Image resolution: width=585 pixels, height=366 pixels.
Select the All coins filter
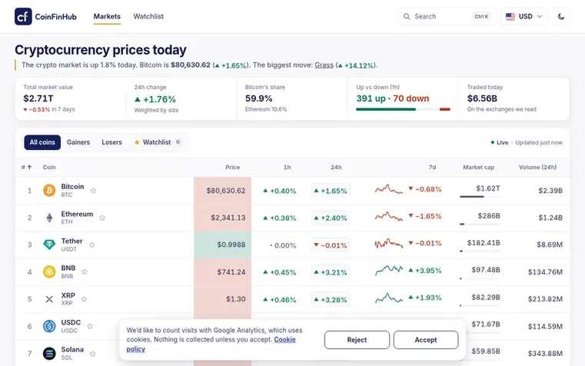point(42,142)
